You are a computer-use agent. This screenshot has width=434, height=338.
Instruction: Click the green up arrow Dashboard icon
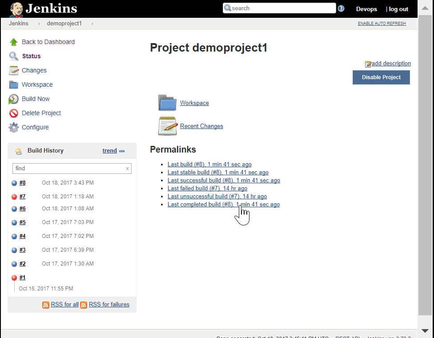point(13,42)
